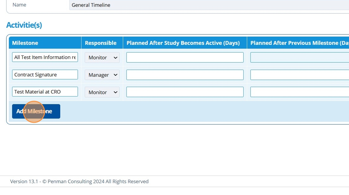Image resolution: width=349 pixels, height=195 pixels.
Task: Click Planned After Study Active field, Contract Signature row
Action: (x=185, y=75)
